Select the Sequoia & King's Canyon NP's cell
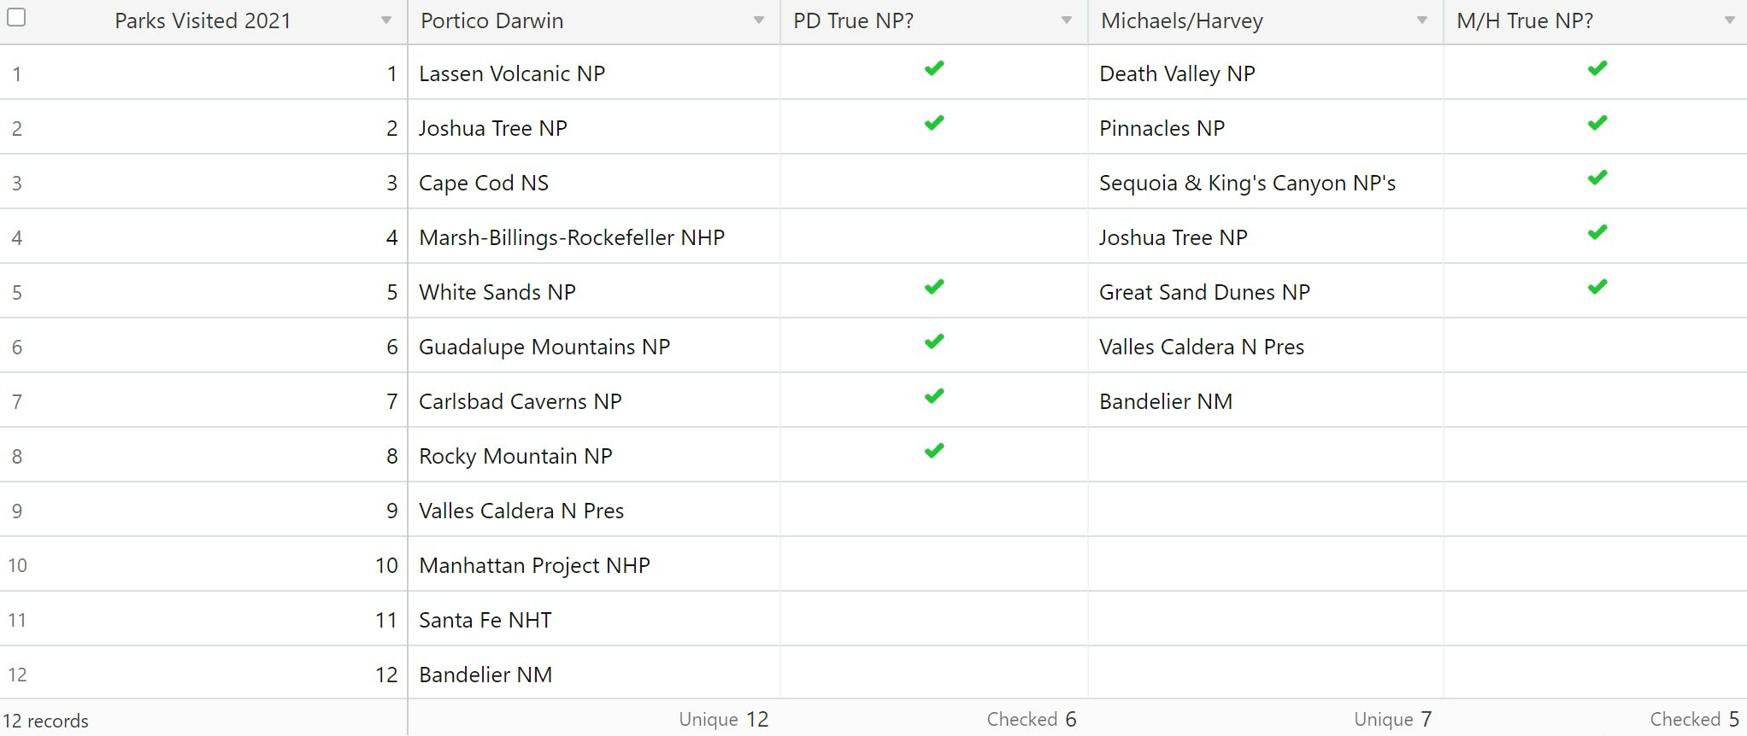 [x=1266, y=182]
